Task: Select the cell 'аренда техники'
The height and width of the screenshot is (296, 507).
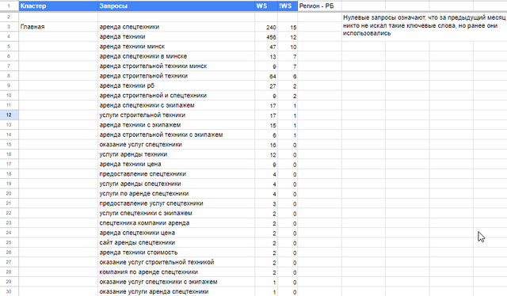Action: click(176, 36)
